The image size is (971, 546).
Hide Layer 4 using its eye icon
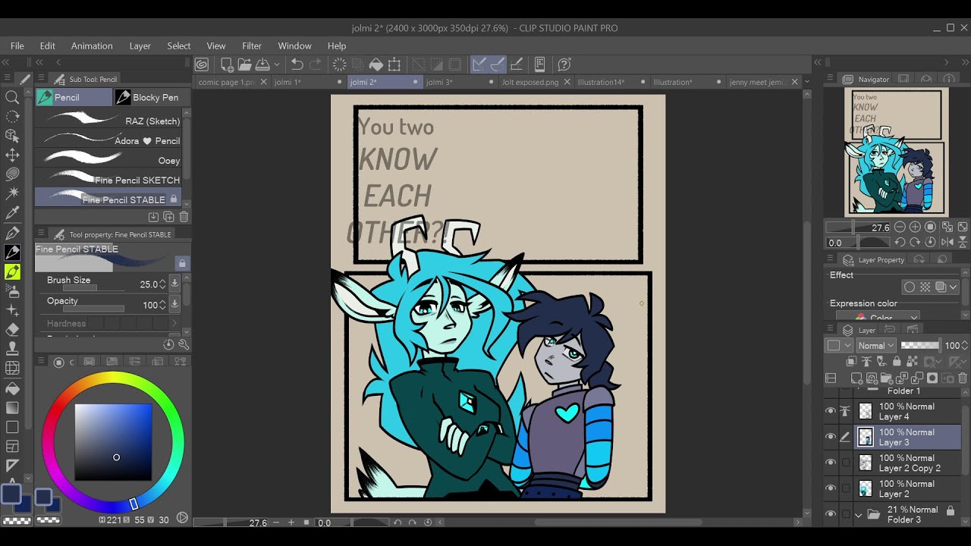tap(831, 411)
